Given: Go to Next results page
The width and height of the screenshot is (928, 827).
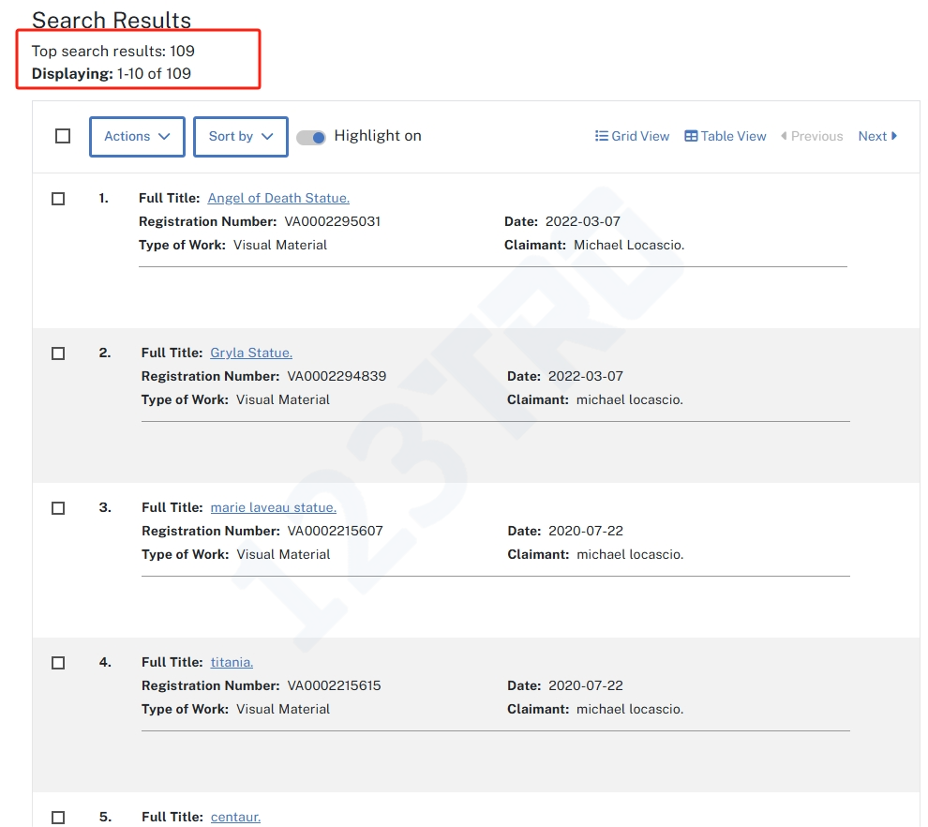Looking at the screenshot, I should (877, 136).
